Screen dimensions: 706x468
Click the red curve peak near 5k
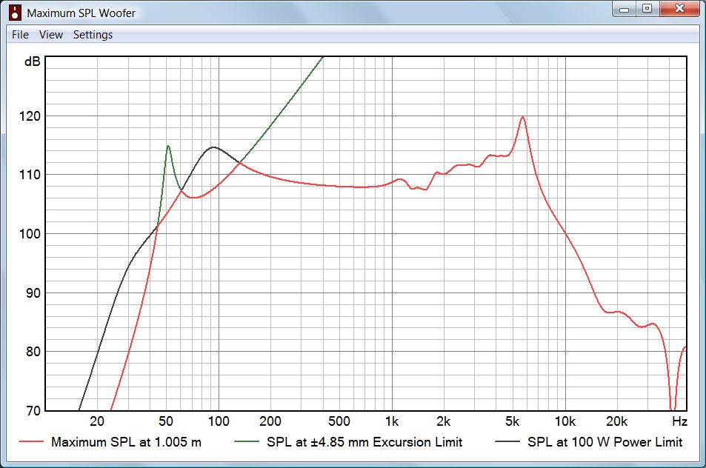click(x=522, y=118)
